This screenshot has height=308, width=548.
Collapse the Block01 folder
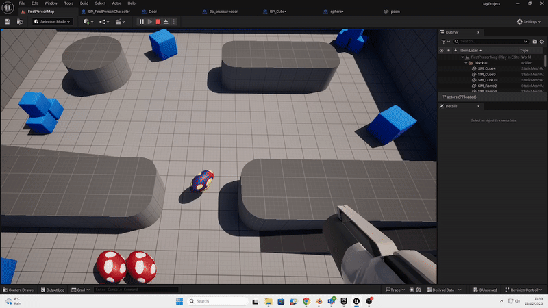[x=466, y=63]
